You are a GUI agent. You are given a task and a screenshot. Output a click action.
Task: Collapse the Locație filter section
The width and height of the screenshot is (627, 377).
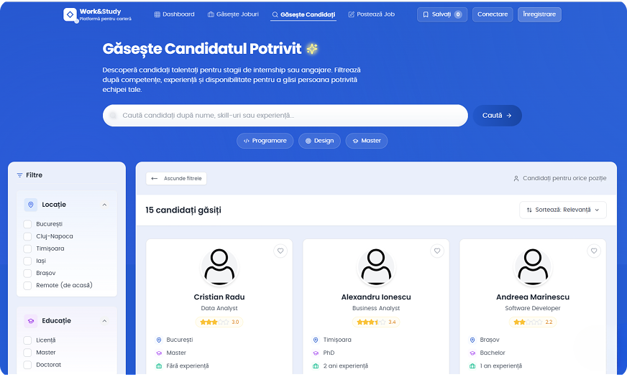(x=104, y=205)
